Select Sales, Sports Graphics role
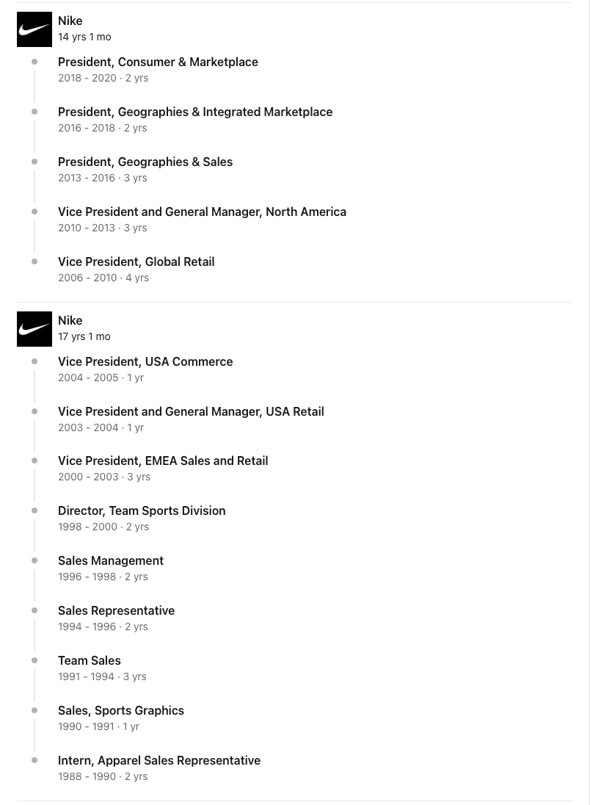590x805 pixels. coord(121,710)
